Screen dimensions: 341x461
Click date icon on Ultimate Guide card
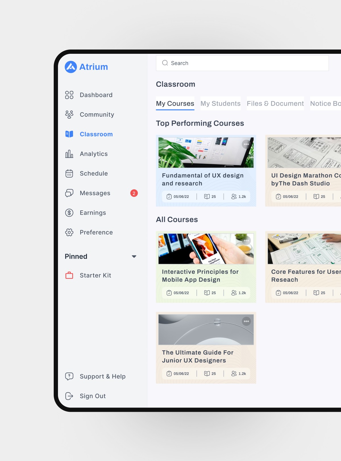[x=169, y=374]
